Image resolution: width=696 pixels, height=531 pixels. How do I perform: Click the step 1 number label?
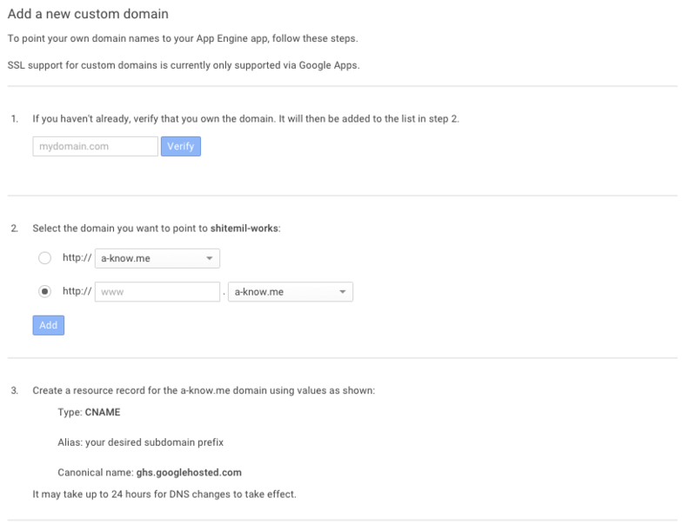15,119
